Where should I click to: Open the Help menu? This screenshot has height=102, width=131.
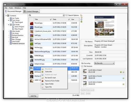pos(24,8)
